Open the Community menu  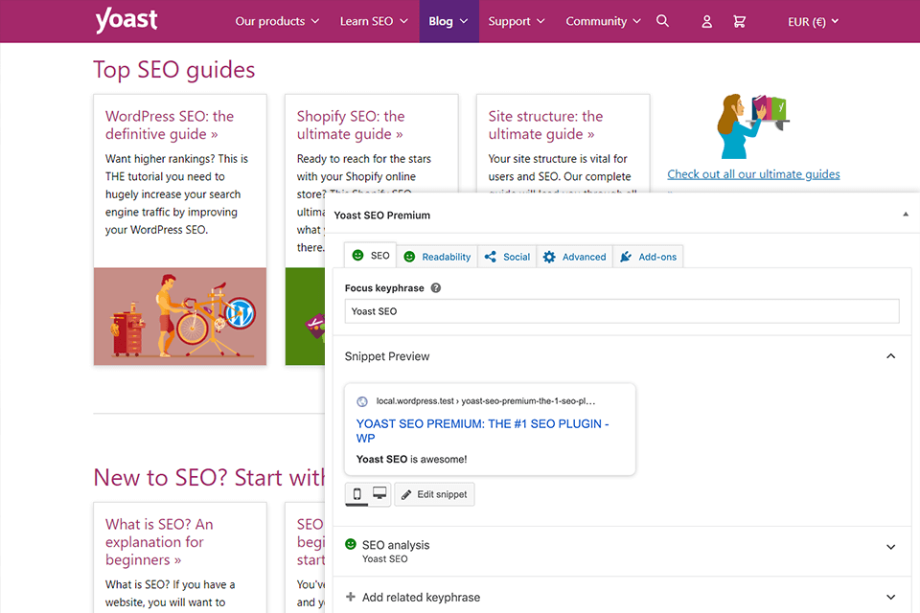(x=603, y=22)
